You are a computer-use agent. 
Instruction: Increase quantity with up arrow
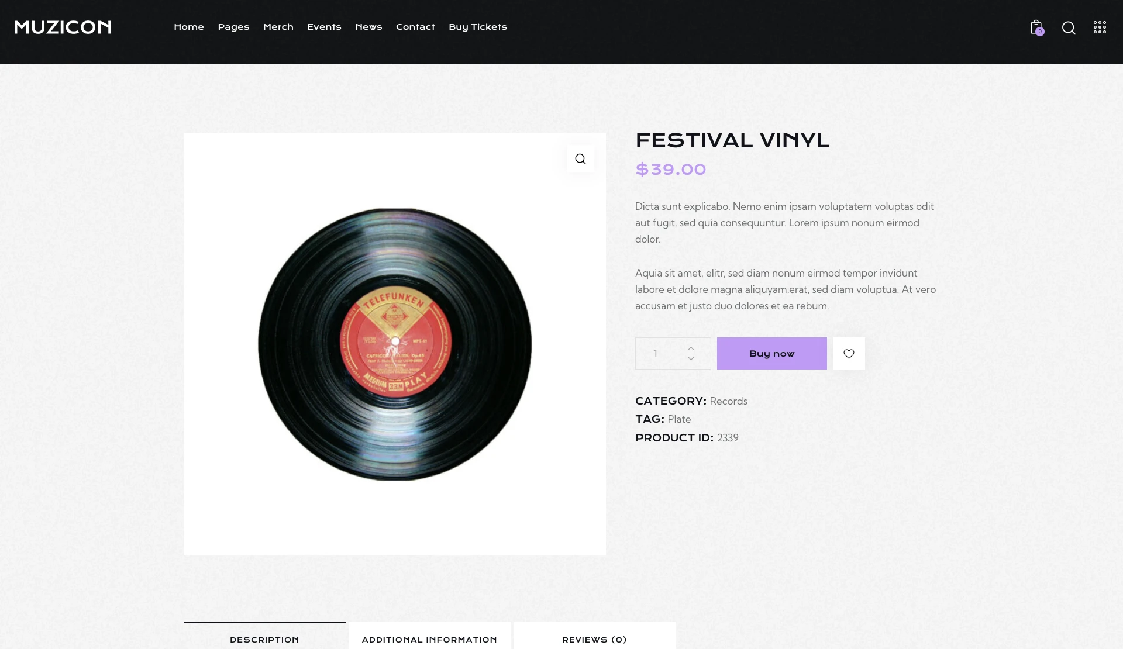coord(691,348)
